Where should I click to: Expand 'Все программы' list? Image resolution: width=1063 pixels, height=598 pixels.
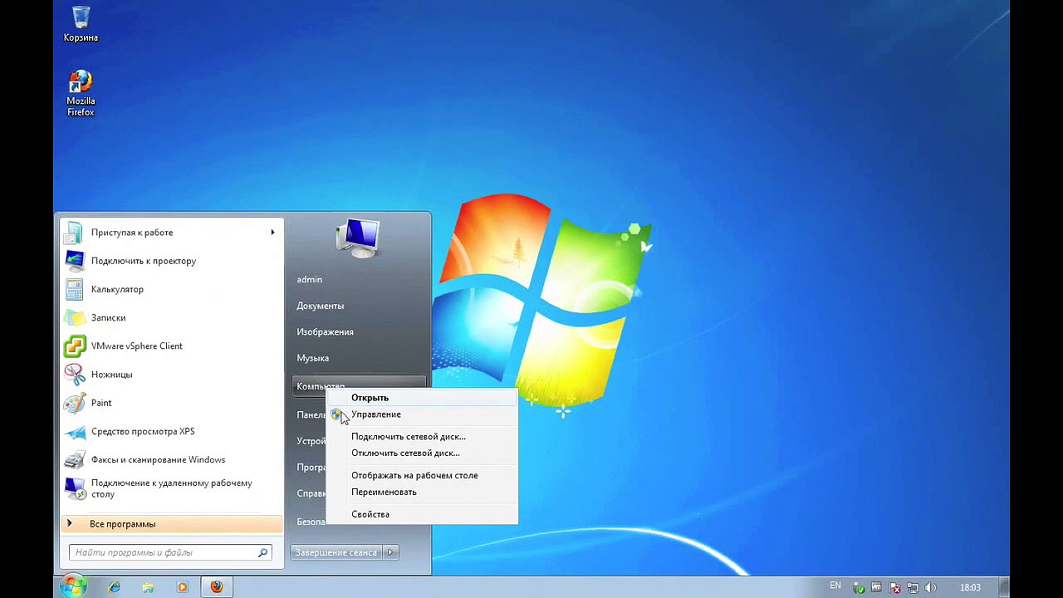pos(122,524)
